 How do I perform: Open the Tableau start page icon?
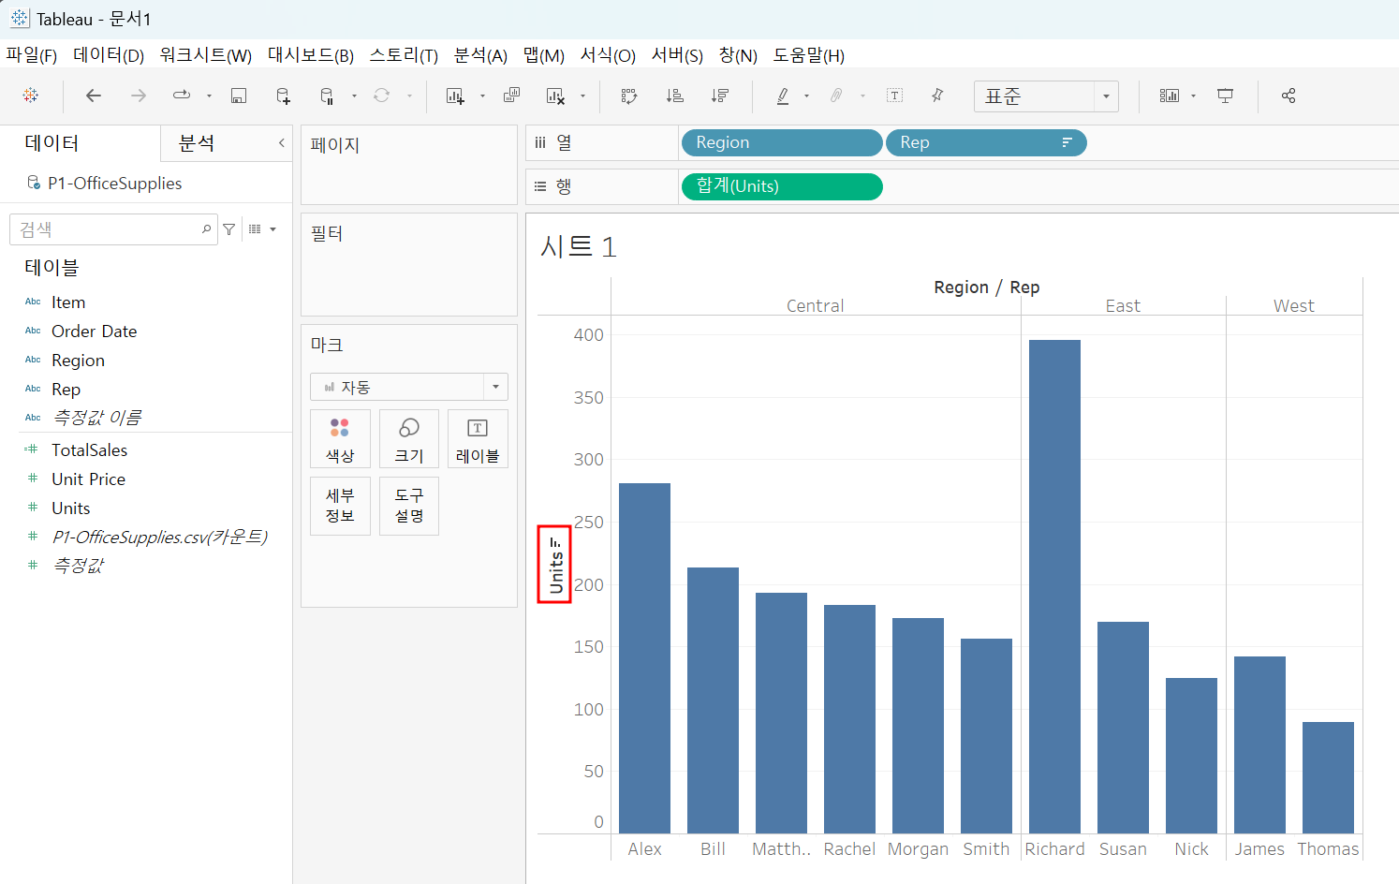pyautogui.click(x=31, y=96)
